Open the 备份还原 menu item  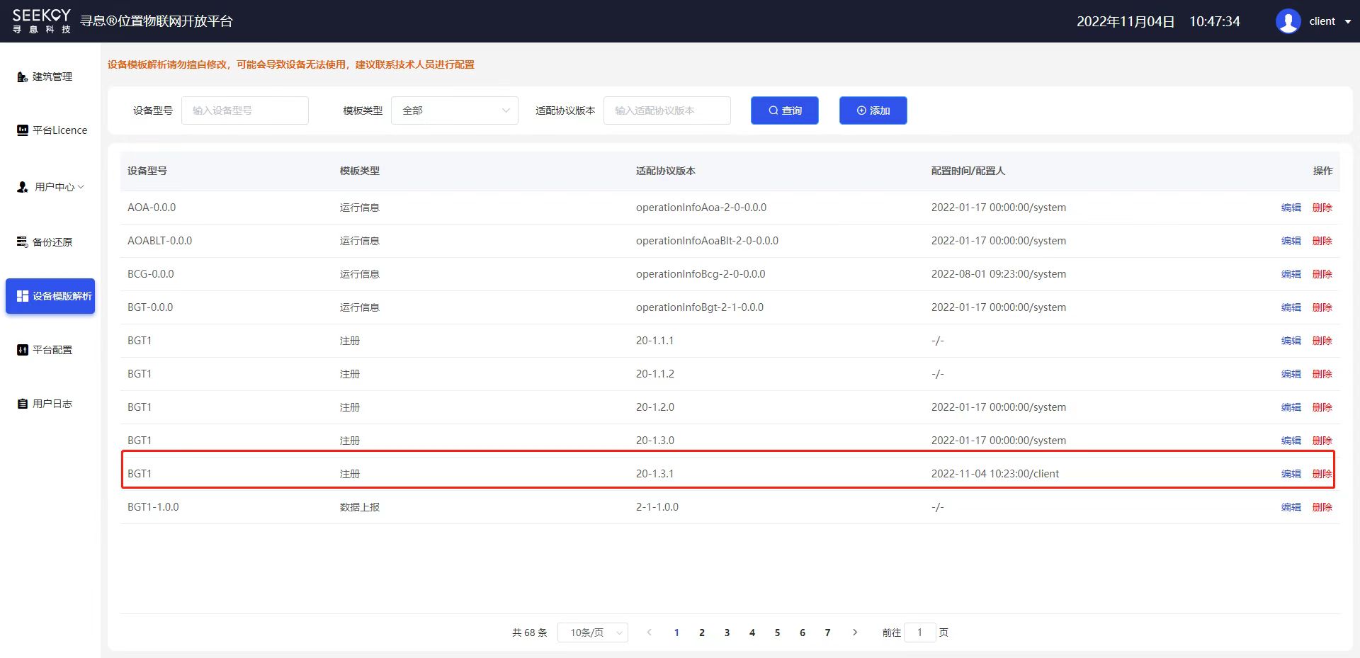[50, 242]
